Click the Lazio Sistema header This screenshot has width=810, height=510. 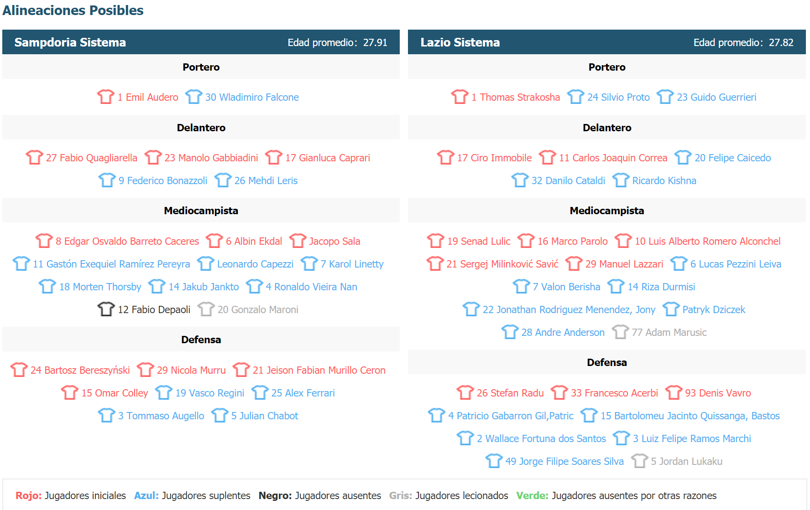click(460, 42)
